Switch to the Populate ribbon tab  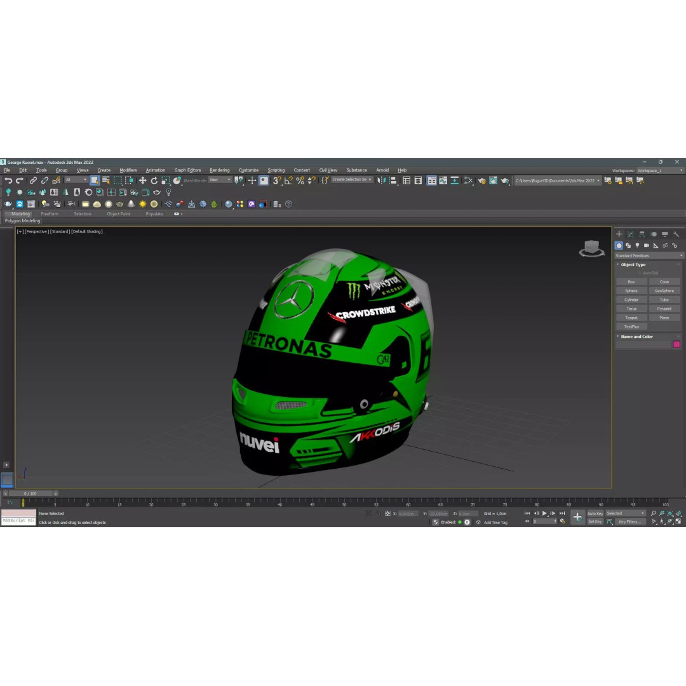pyautogui.click(x=154, y=214)
